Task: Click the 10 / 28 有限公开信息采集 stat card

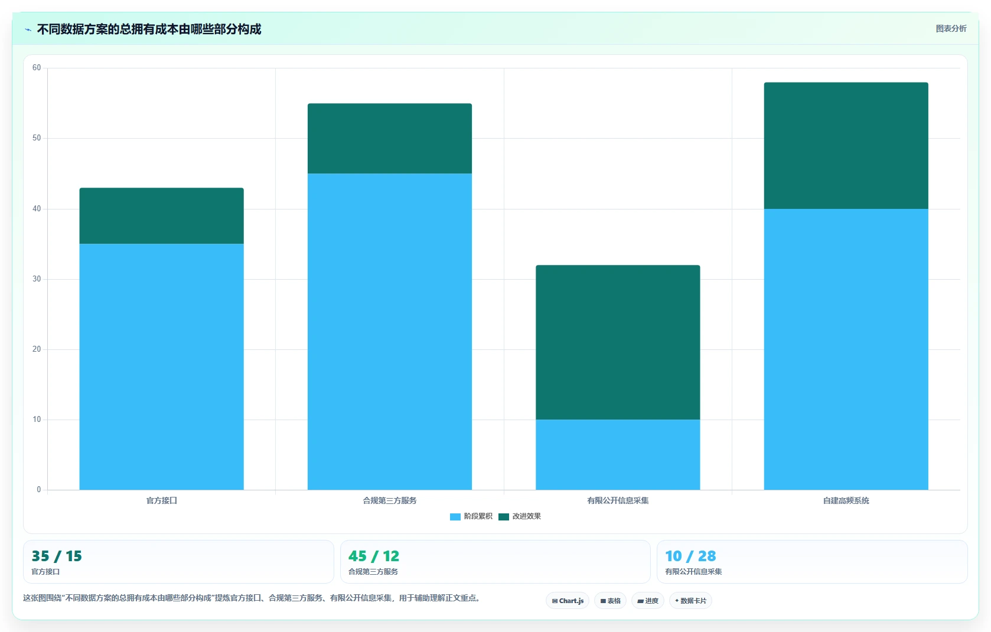Action: pyautogui.click(x=812, y=562)
